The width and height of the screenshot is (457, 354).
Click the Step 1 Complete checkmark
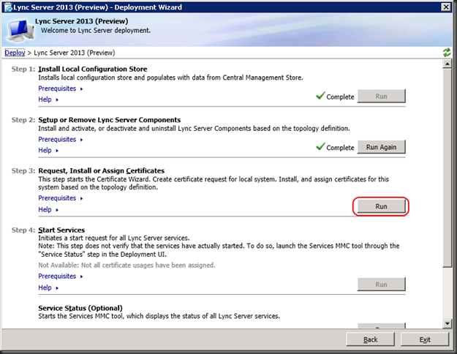320,96
